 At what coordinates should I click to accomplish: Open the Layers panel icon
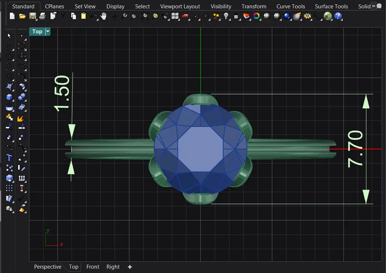246,16
